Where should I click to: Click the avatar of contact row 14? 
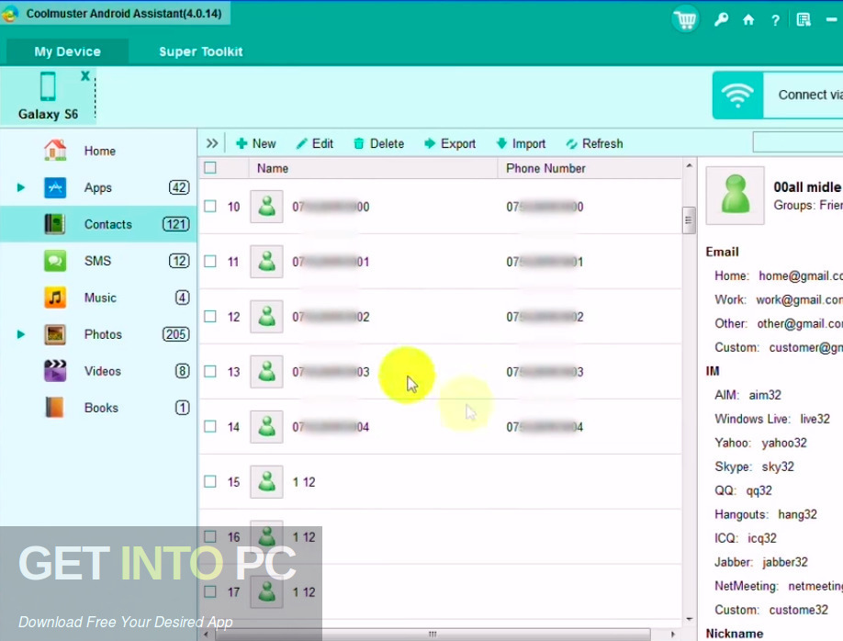click(x=266, y=427)
